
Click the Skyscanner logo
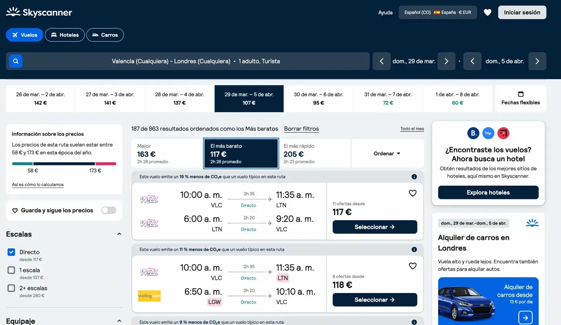click(x=39, y=12)
